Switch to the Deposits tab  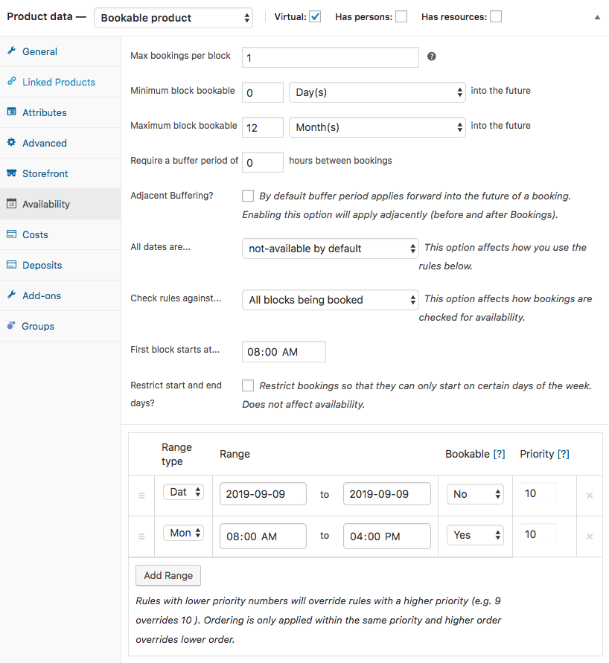pyautogui.click(x=60, y=265)
